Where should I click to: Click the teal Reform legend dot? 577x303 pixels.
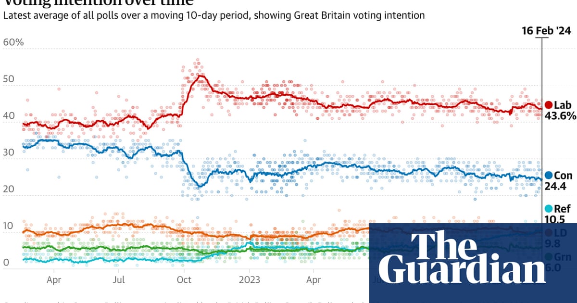(x=547, y=209)
